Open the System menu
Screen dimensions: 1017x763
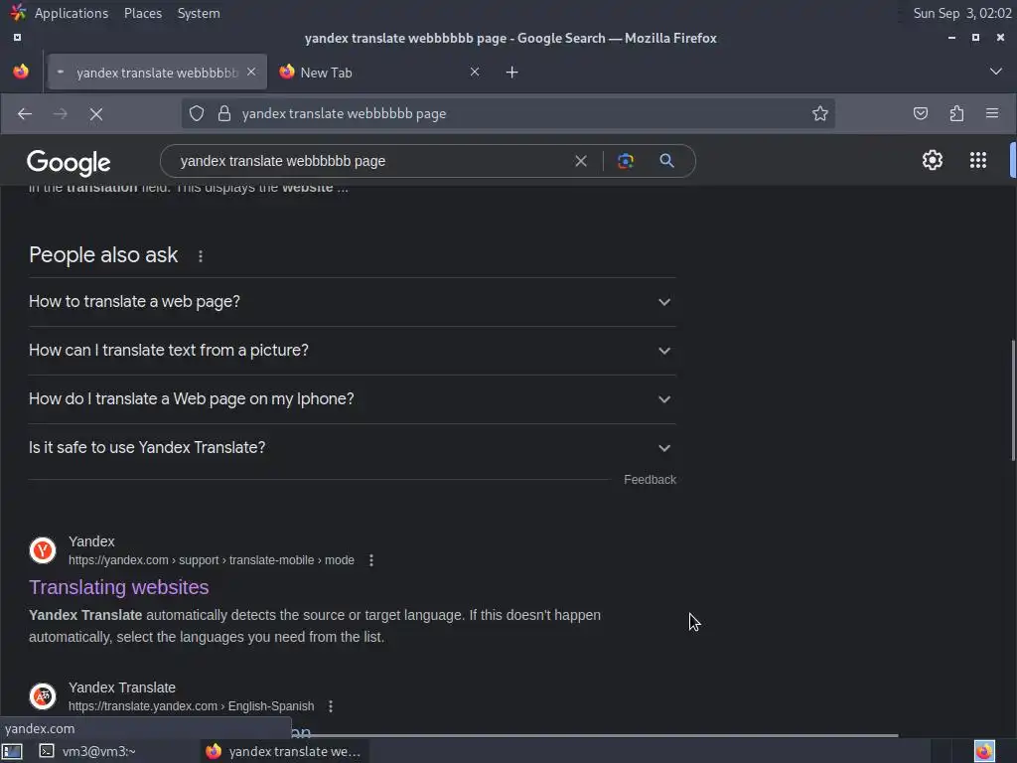tap(199, 13)
